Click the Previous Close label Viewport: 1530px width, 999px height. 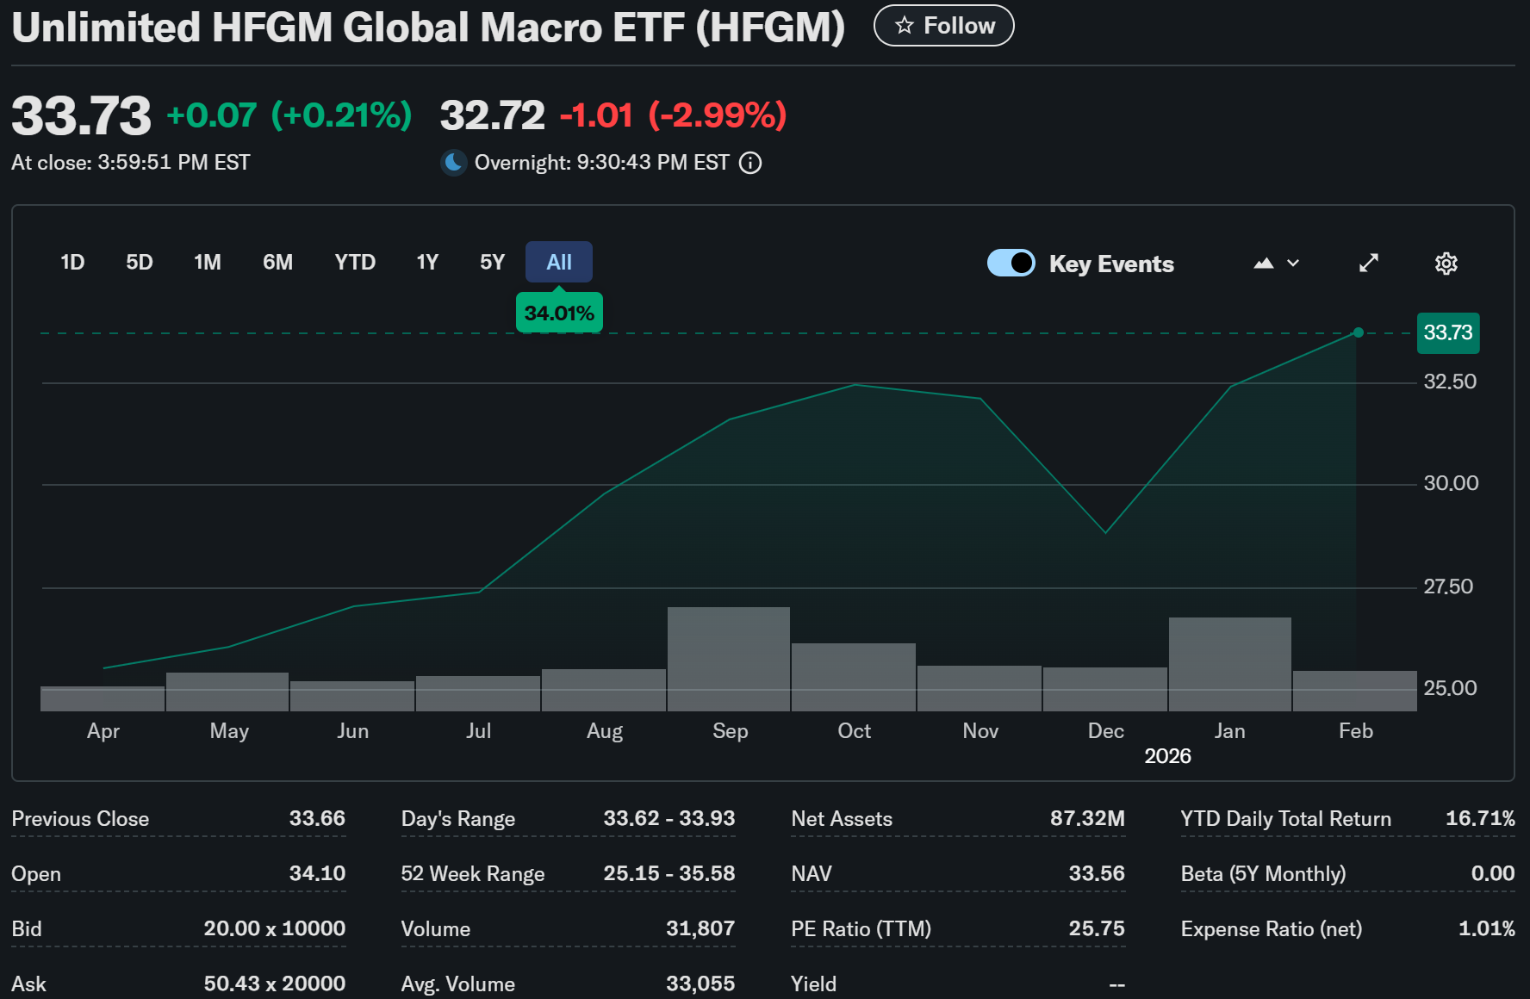(80, 819)
